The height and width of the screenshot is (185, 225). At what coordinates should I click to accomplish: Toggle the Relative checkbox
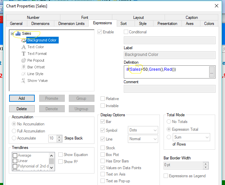[103, 99]
